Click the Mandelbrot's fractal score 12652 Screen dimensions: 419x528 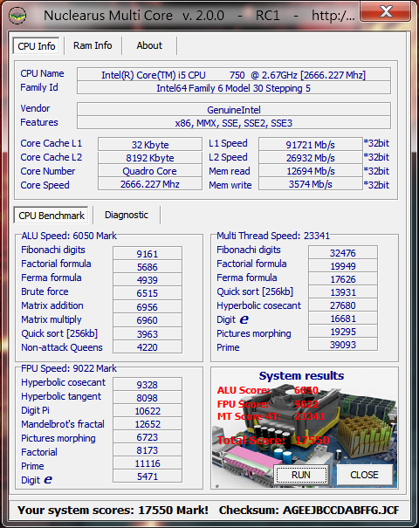(148, 423)
